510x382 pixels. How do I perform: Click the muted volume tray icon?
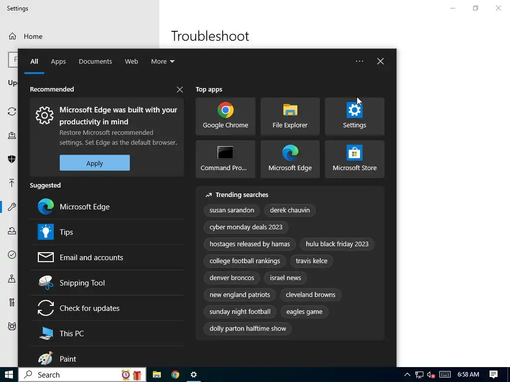(431, 375)
